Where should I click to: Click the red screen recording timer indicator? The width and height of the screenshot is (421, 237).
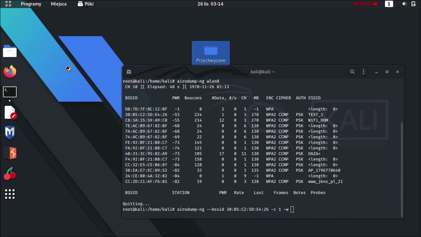click(x=365, y=4)
